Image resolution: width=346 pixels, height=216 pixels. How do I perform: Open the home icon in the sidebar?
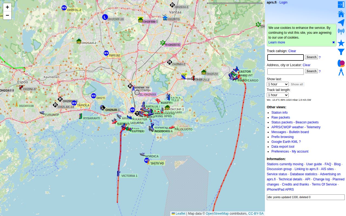tap(341, 13)
